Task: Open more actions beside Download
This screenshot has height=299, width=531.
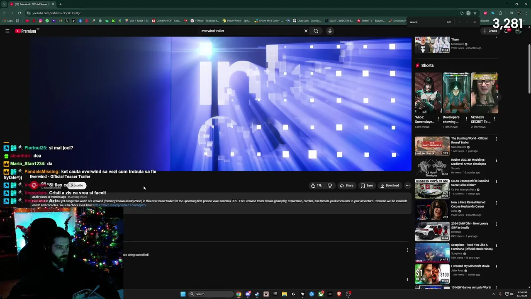Action: click(x=408, y=186)
